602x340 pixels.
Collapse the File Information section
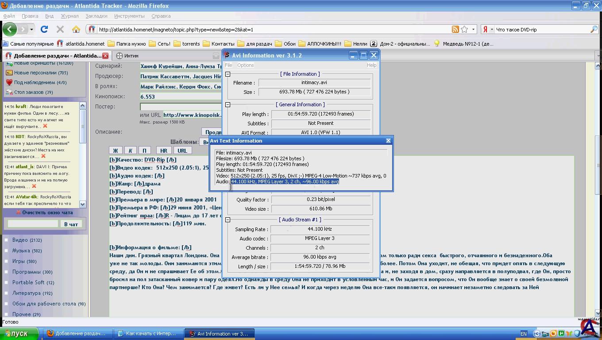(x=228, y=74)
